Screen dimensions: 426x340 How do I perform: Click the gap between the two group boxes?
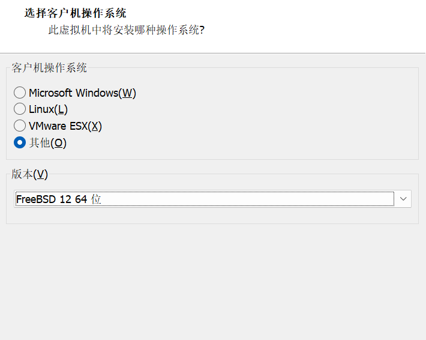213,166
